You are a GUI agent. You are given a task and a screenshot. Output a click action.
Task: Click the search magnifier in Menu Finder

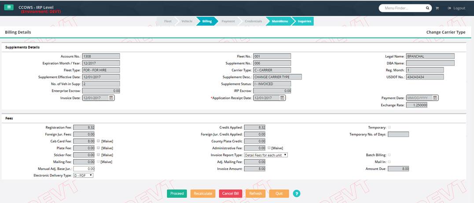(x=427, y=8)
